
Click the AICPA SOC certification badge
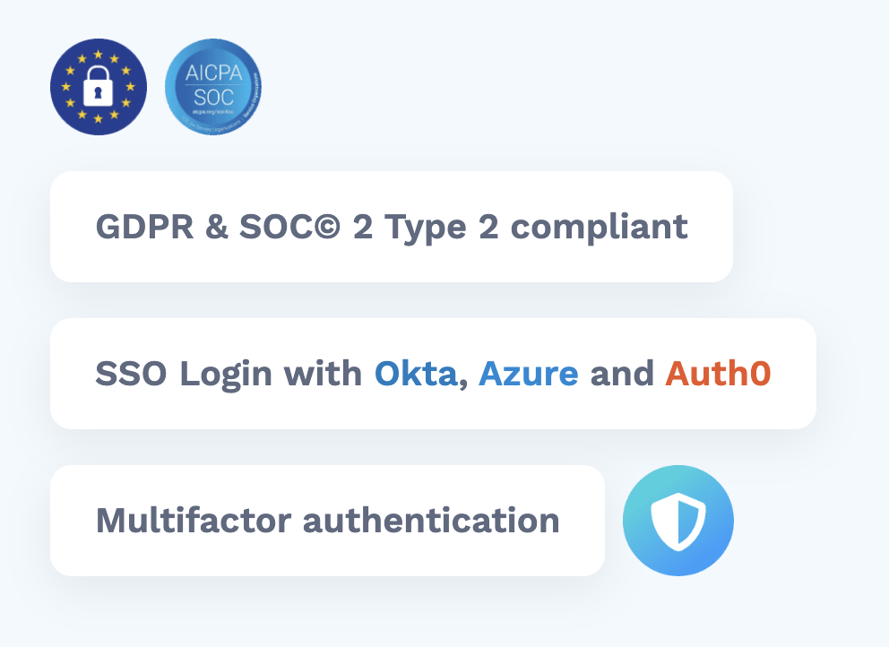213,87
